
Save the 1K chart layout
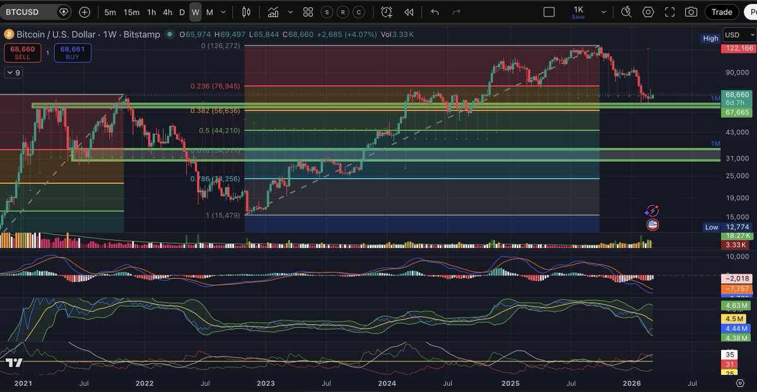click(578, 12)
